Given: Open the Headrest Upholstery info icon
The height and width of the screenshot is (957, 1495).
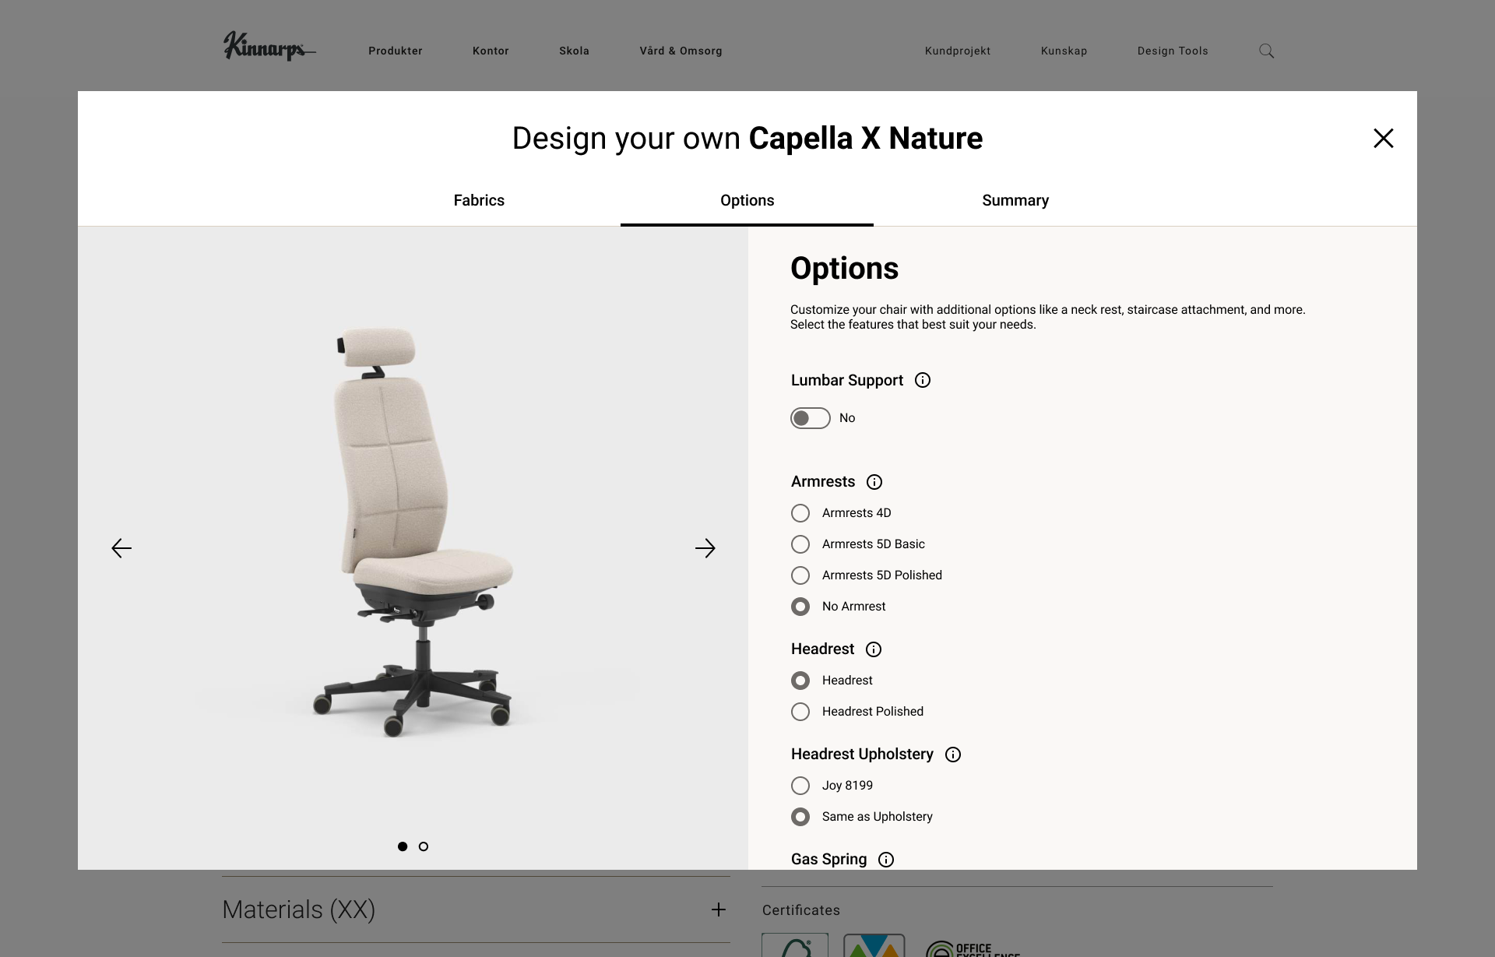Looking at the screenshot, I should (953, 755).
